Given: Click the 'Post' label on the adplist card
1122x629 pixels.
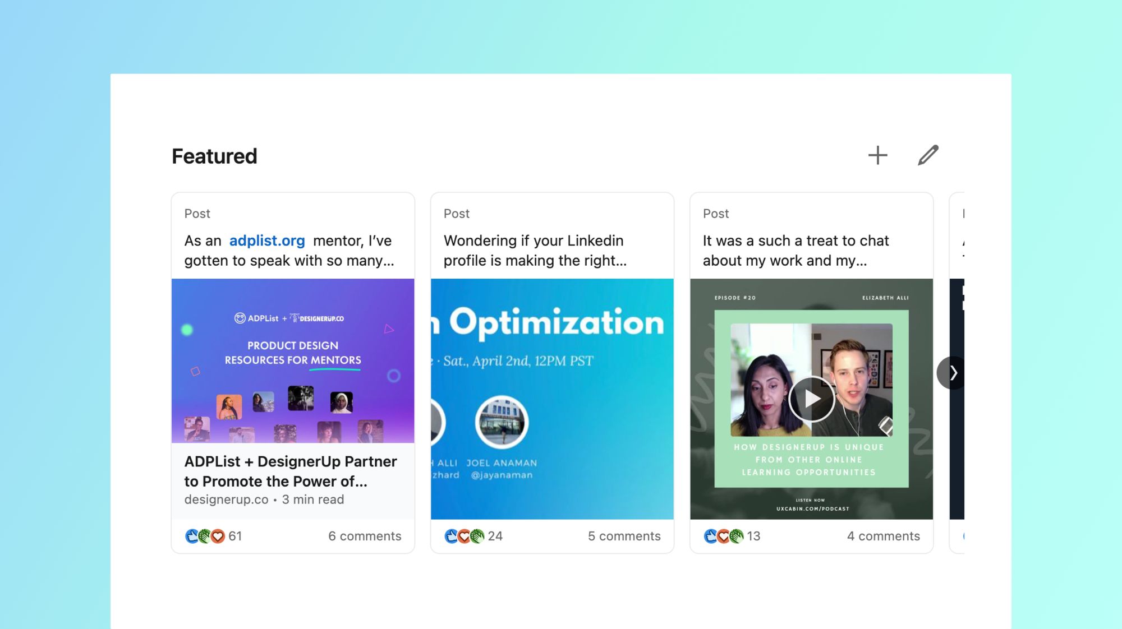Looking at the screenshot, I should 197,214.
